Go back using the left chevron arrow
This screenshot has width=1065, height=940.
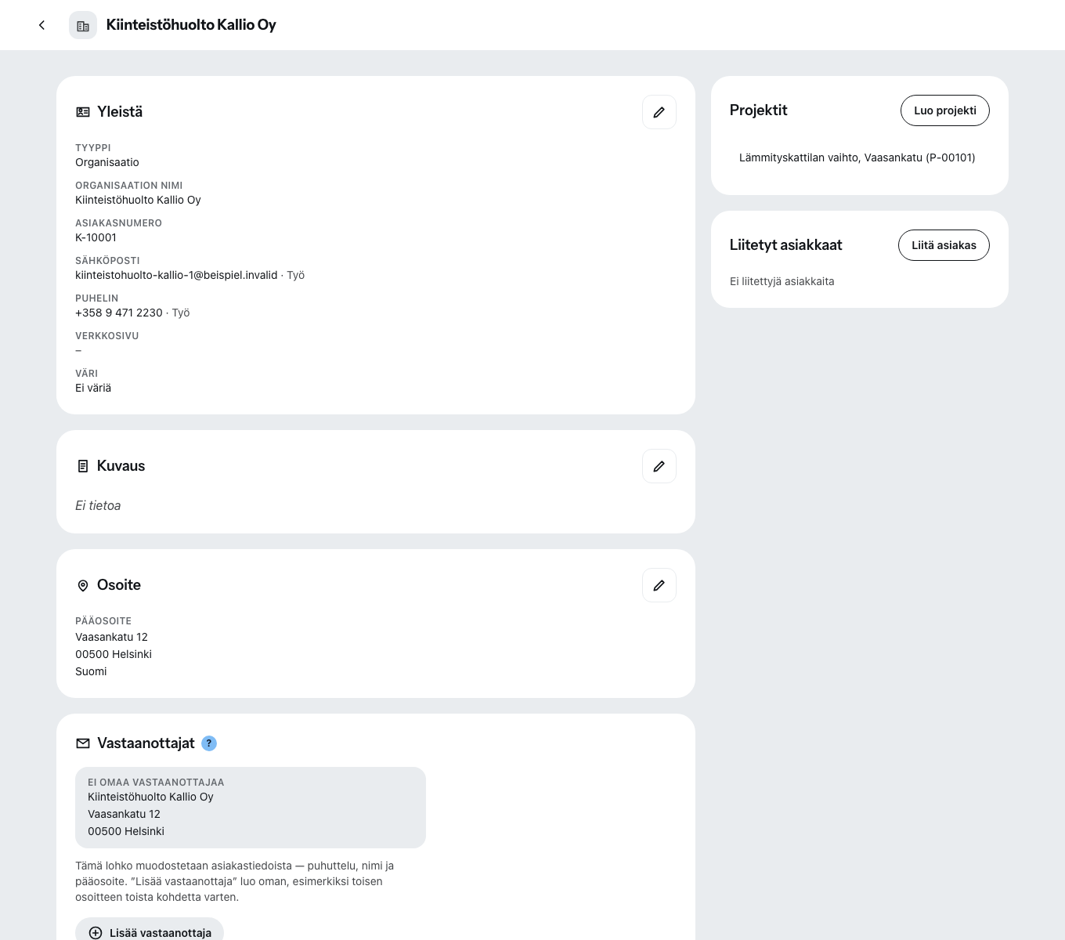click(42, 25)
